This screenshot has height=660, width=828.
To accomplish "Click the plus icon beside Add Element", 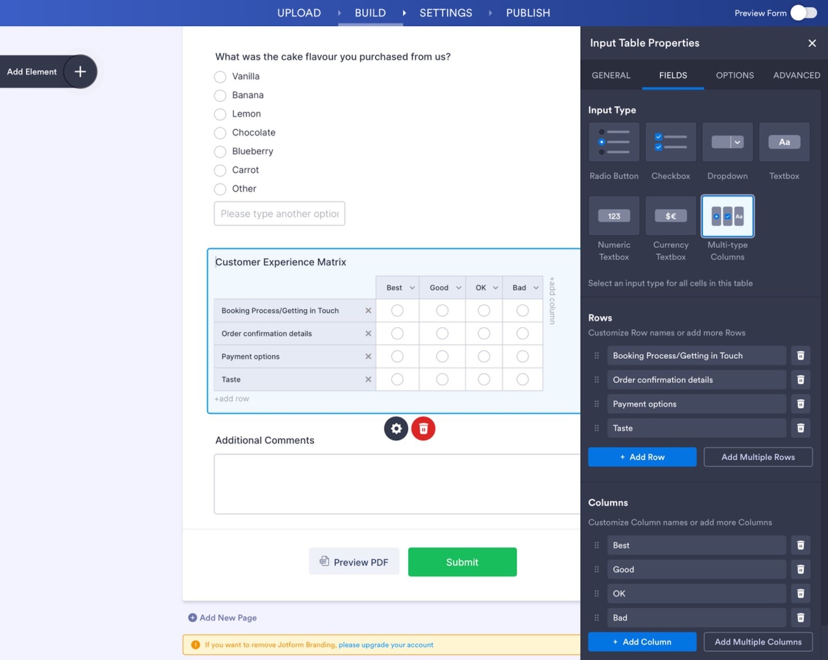I will pos(80,71).
